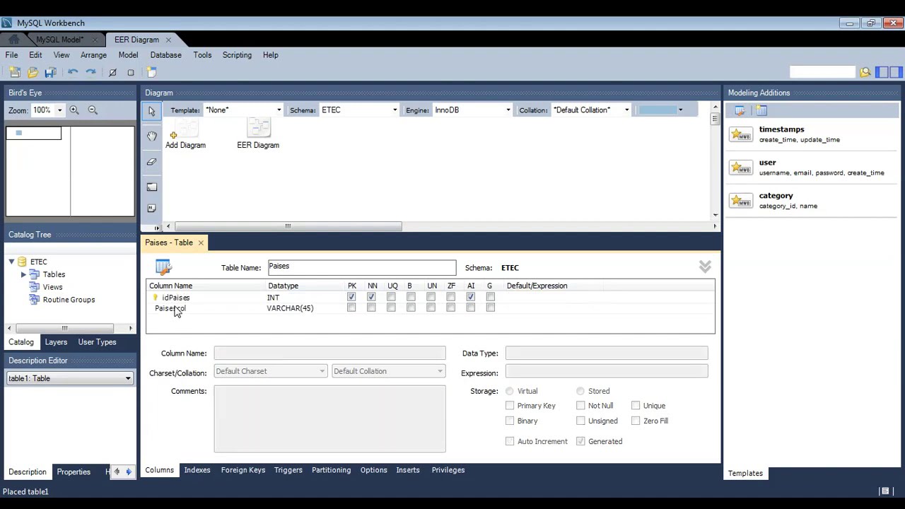Click the Redo arrow in toolbar

pos(90,72)
